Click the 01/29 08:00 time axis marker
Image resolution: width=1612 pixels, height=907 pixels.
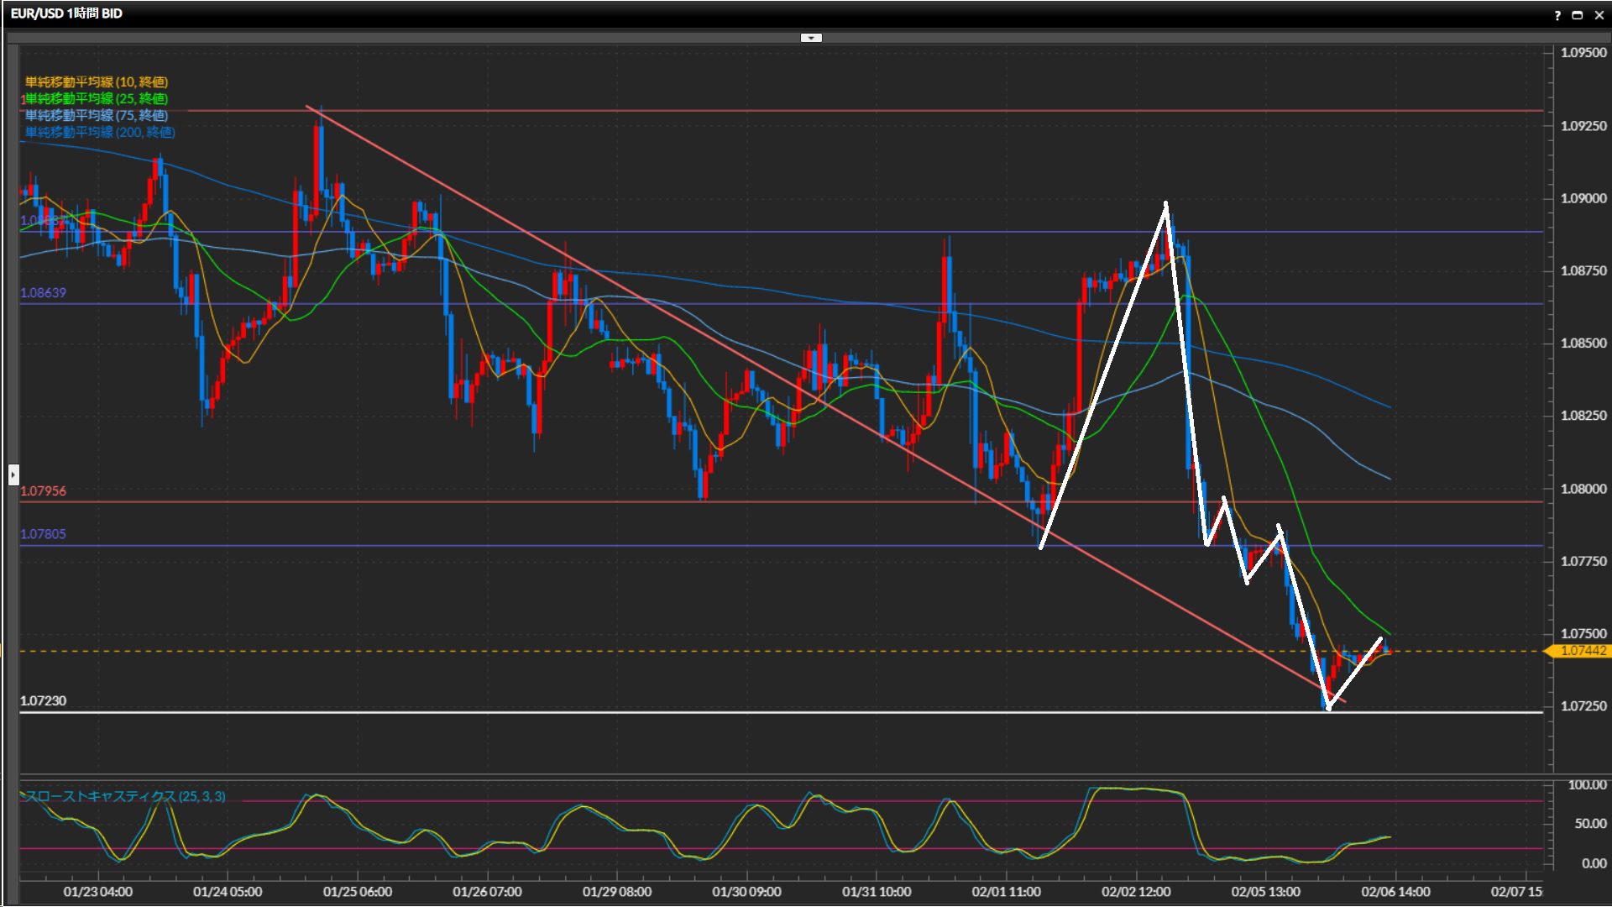616,892
